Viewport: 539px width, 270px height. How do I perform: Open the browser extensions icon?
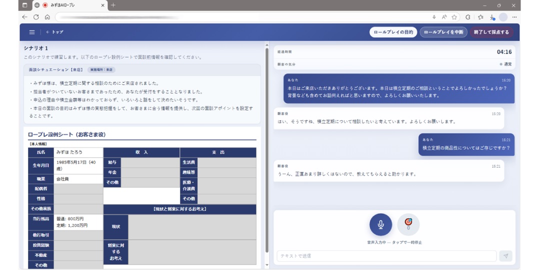tap(468, 17)
